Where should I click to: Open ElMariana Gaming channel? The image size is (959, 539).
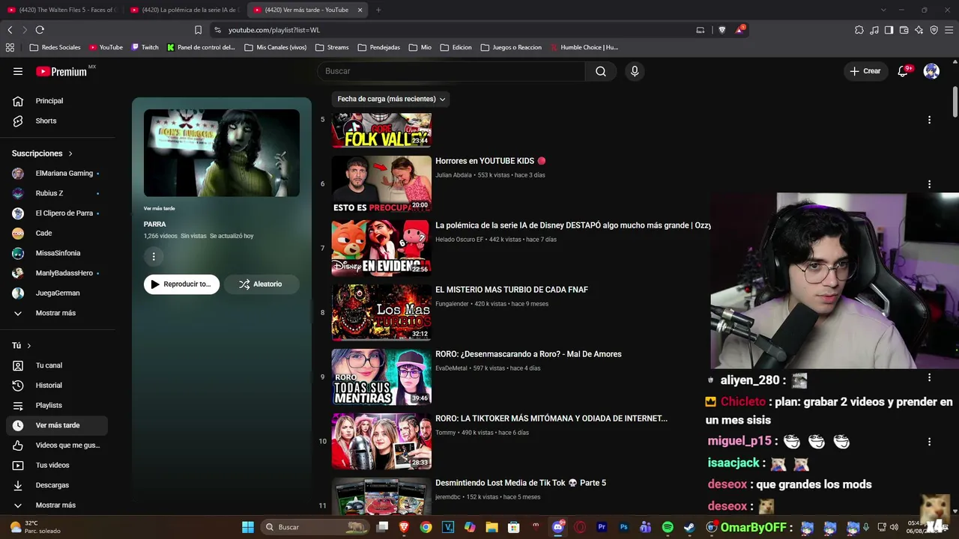point(58,173)
